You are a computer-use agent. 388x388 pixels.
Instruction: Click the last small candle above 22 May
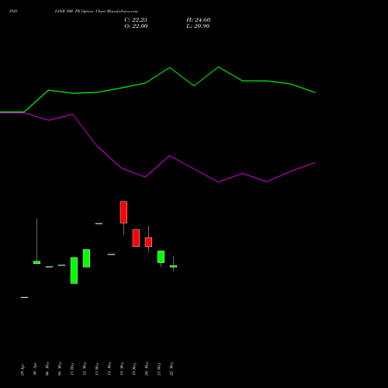173,266
